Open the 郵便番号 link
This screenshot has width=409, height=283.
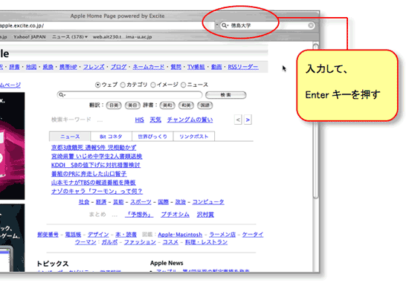[x=48, y=235]
